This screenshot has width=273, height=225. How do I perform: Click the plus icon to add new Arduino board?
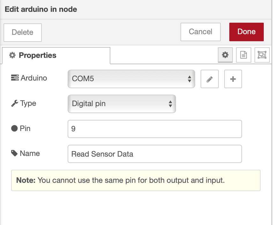pyautogui.click(x=233, y=79)
